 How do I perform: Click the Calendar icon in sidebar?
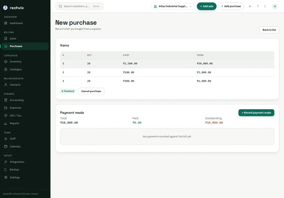click(6, 147)
